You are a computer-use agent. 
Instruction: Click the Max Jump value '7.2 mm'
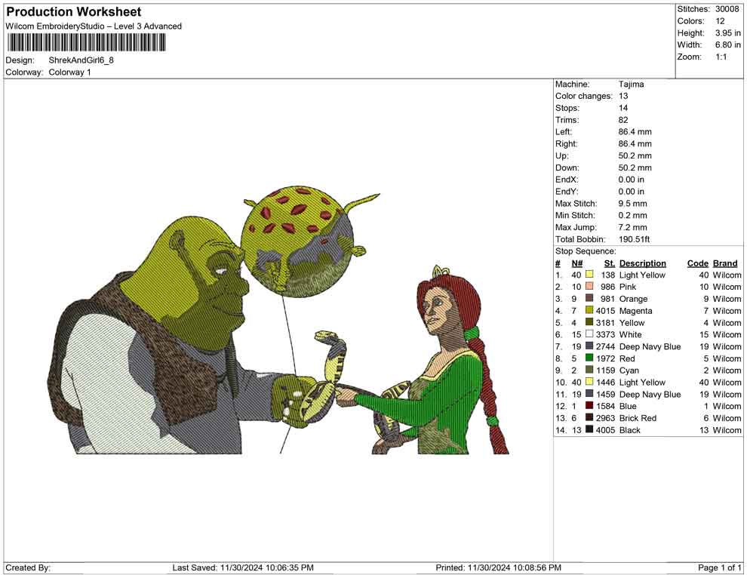tap(632, 227)
